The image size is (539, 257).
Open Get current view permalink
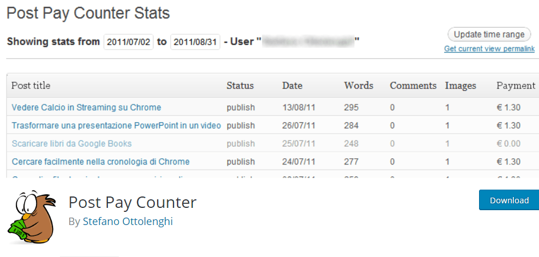(489, 49)
